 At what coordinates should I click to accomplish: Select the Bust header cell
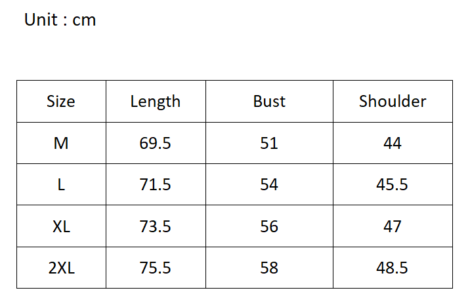(x=269, y=102)
